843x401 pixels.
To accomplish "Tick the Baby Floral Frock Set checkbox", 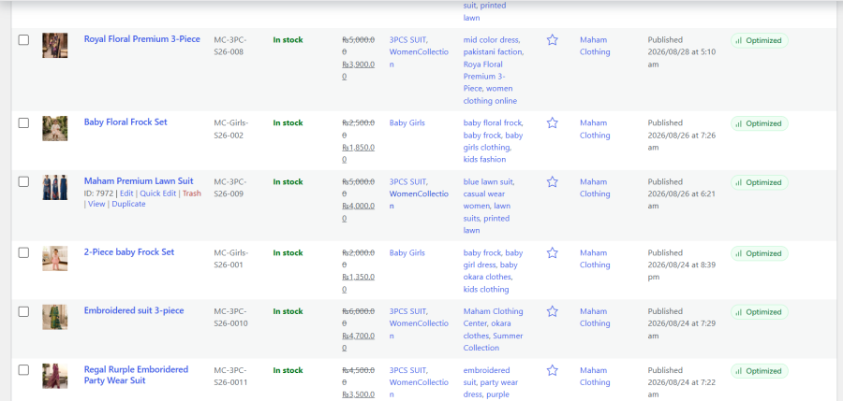I will pyautogui.click(x=23, y=123).
